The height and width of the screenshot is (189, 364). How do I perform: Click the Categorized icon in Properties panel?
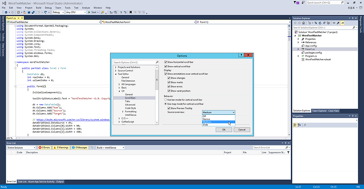pos(295,125)
